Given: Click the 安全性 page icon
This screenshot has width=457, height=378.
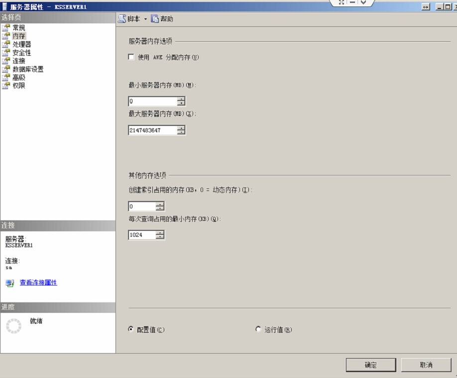Looking at the screenshot, I should coord(6,52).
